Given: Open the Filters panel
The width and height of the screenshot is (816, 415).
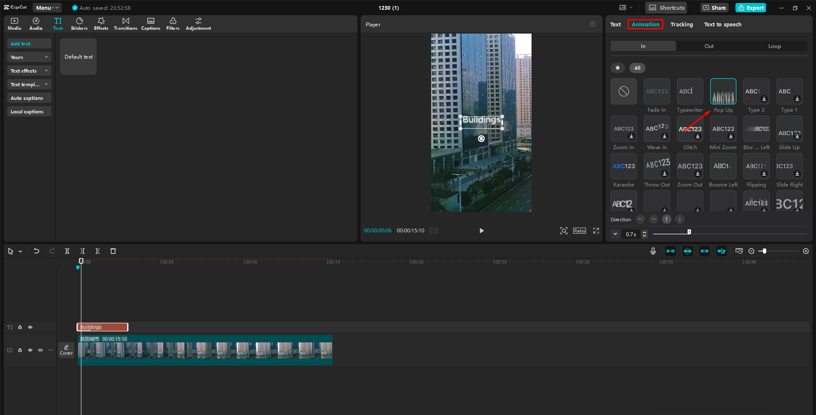Looking at the screenshot, I should pyautogui.click(x=173, y=23).
